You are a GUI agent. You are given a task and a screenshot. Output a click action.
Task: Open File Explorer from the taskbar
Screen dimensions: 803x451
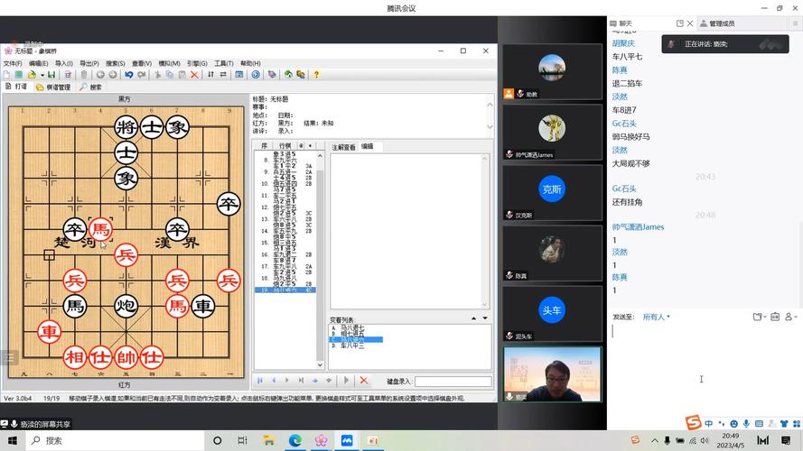(x=268, y=440)
